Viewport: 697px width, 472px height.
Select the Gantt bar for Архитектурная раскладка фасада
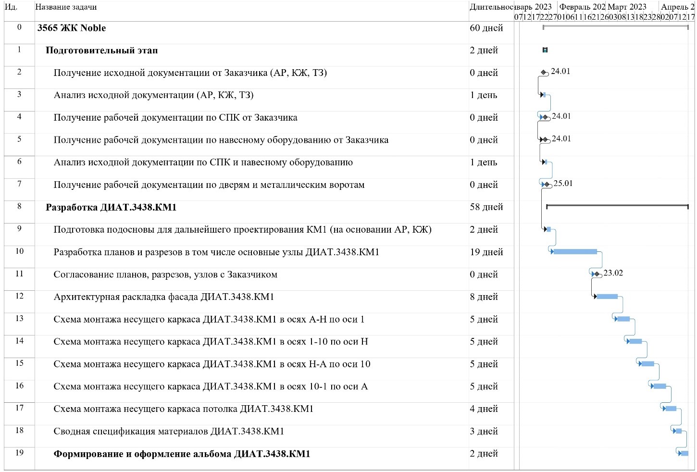[607, 297]
